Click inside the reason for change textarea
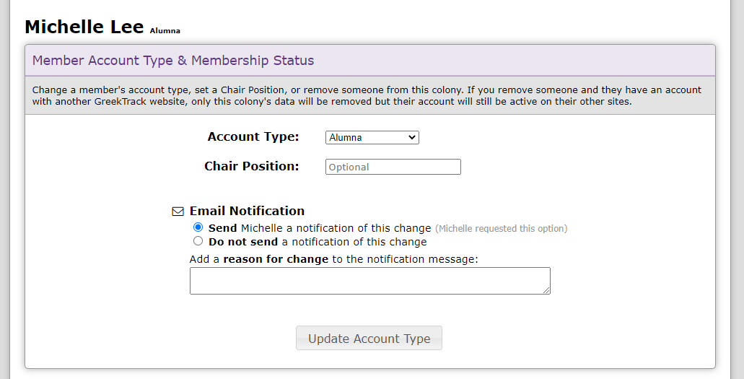The width and height of the screenshot is (744, 379). point(369,281)
